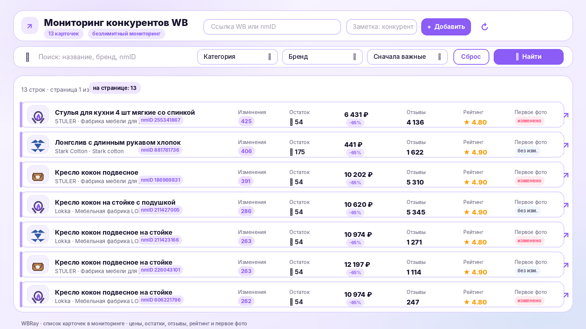The height and width of the screenshot is (329, 586).
Task: Open external link for Стулья для кухни row
Action: (x=566, y=115)
